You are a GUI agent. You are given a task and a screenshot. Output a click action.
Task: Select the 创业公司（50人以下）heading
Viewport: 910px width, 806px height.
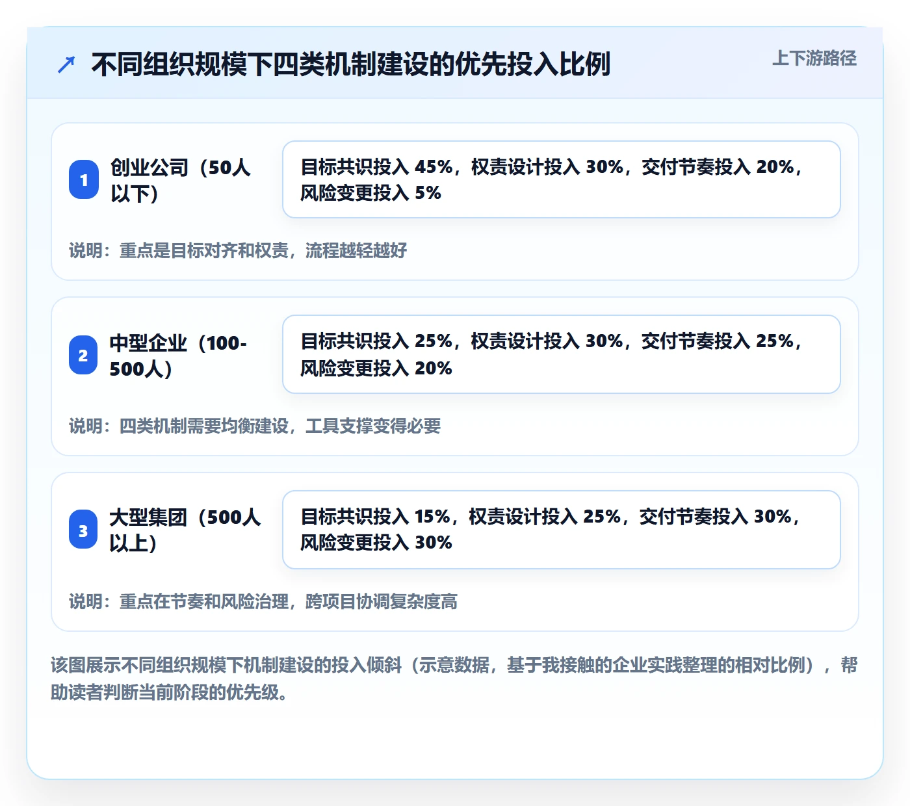coord(181,180)
